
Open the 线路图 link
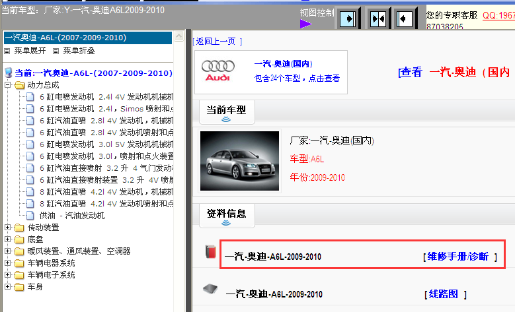pyautogui.click(x=443, y=294)
